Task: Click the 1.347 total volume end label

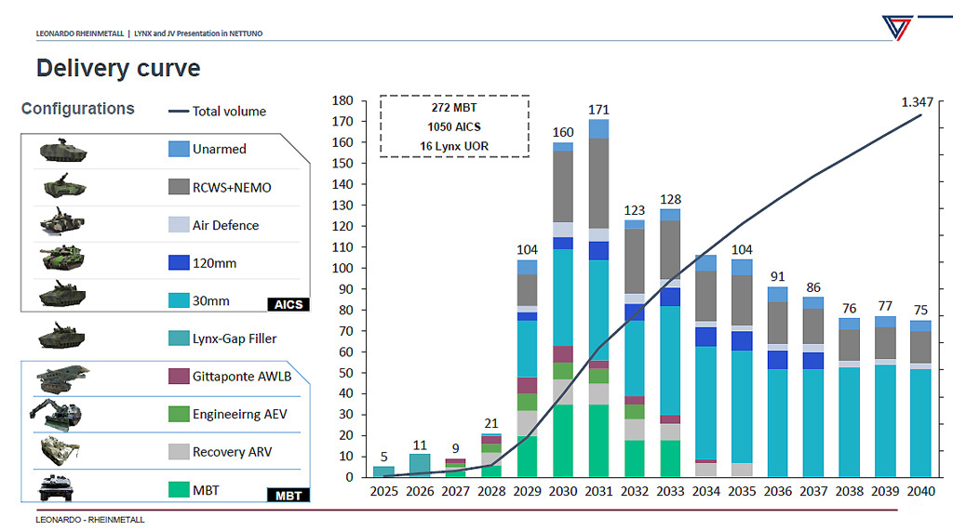Action: (919, 101)
